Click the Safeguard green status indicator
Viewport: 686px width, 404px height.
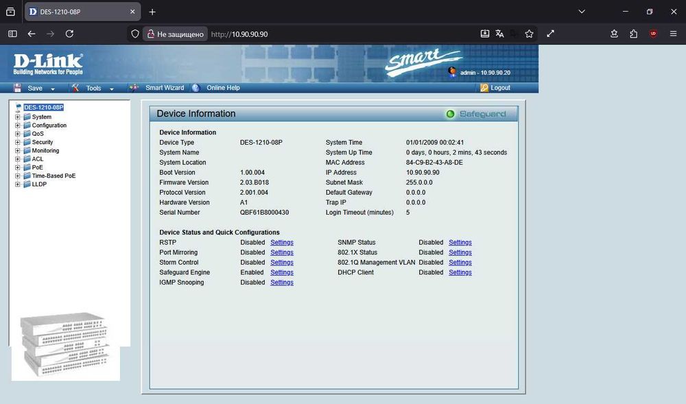(450, 114)
